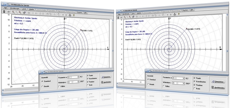Open Drucken tab in right window
Image resolution: width=230 pixels, height=108 pixels.
tap(185, 10)
